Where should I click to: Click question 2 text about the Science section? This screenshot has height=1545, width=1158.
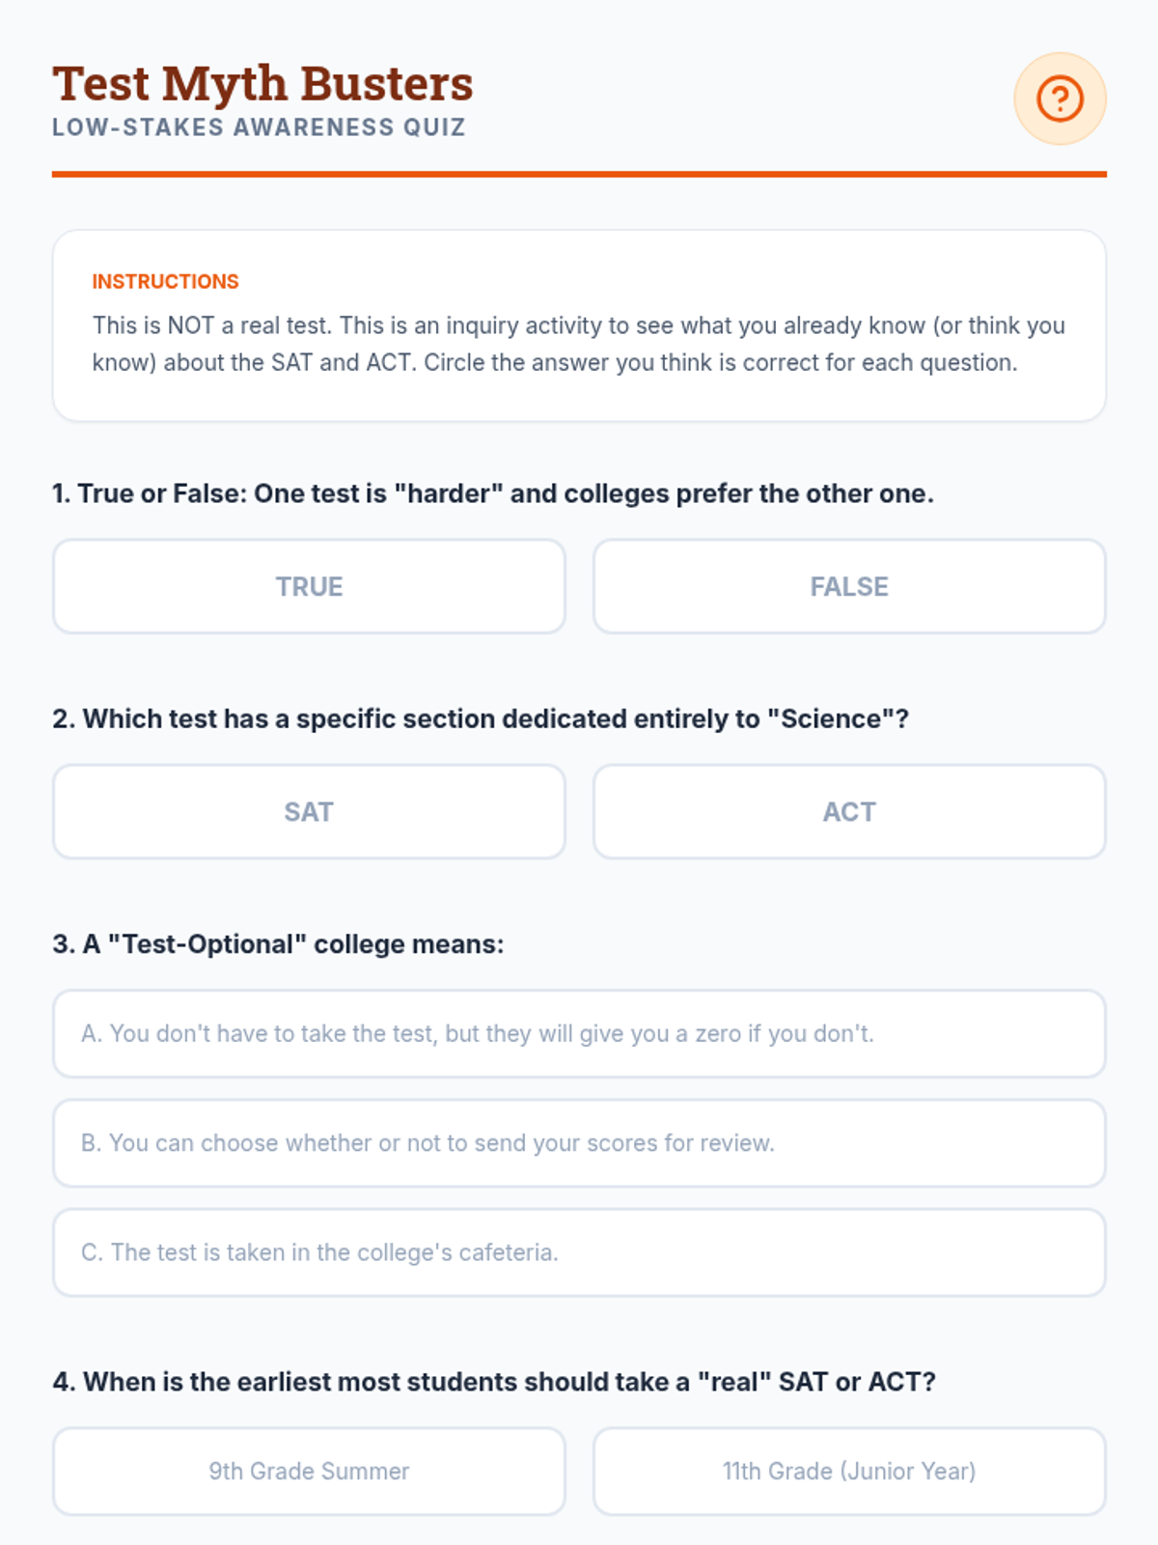point(481,718)
